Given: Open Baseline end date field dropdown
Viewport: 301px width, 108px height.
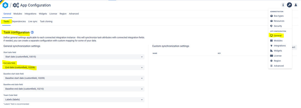Looking at the screenshot, I should click(74, 89).
